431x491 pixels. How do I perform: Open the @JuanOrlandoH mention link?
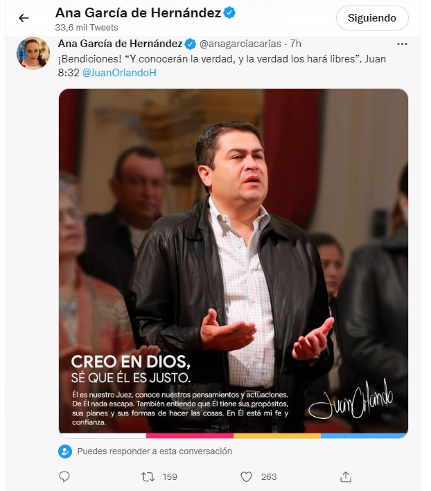[x=119, y=73]
